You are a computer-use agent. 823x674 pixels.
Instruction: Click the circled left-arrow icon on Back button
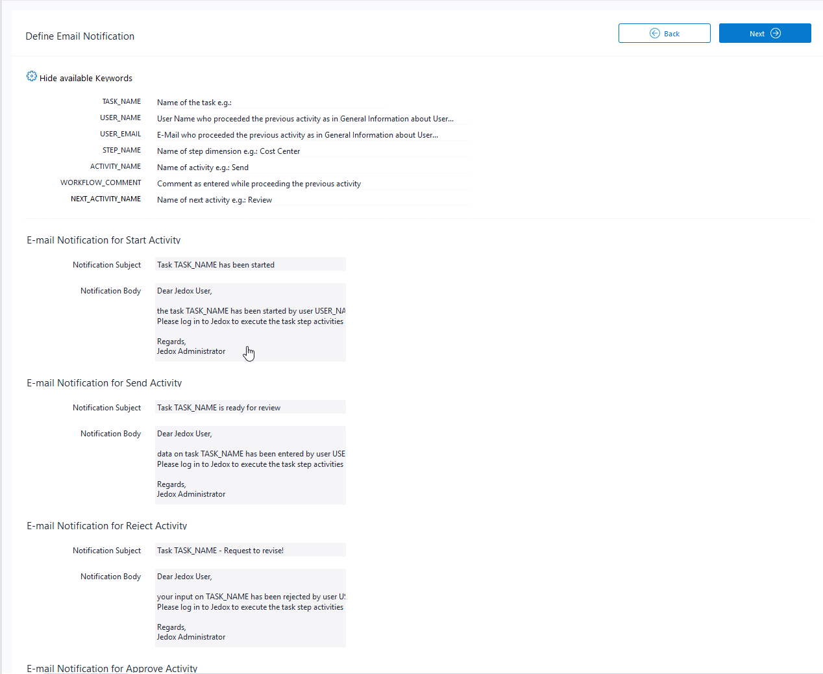coord(654,33)
